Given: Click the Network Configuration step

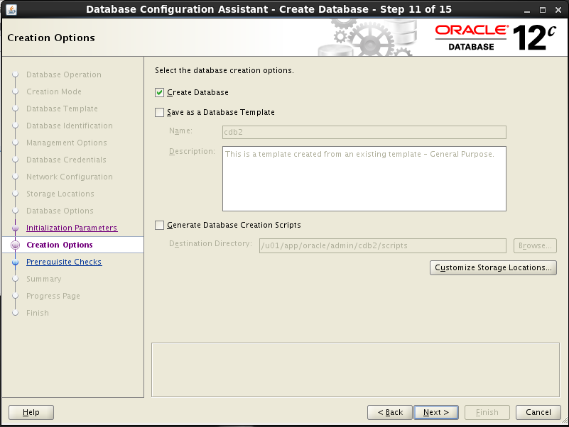Looking at the screenshot, I should pos(70,177).
